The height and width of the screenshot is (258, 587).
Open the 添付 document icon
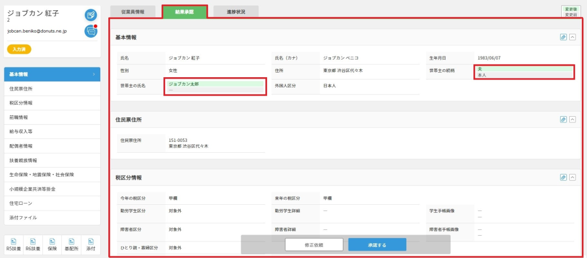pos(91,245)
